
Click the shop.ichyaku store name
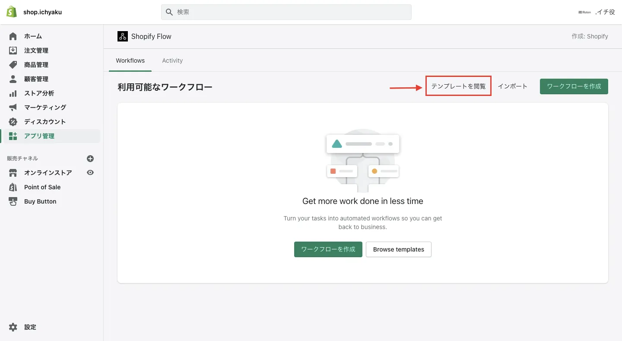(43, 12)
